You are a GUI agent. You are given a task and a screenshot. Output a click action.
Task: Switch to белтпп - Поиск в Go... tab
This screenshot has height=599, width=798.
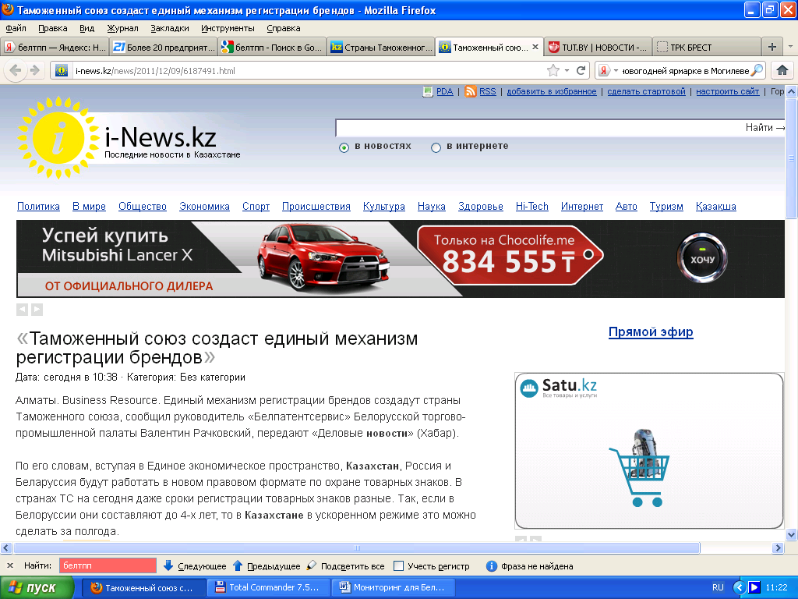tap(272, 48)
